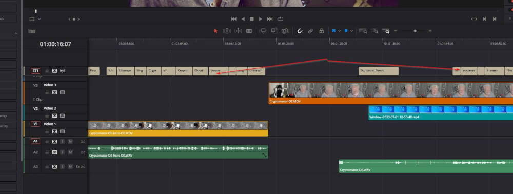Select the Cryptomator-DE.WAV audio clip
Screen dimensions: 513x194
click(x=426, y=166)
